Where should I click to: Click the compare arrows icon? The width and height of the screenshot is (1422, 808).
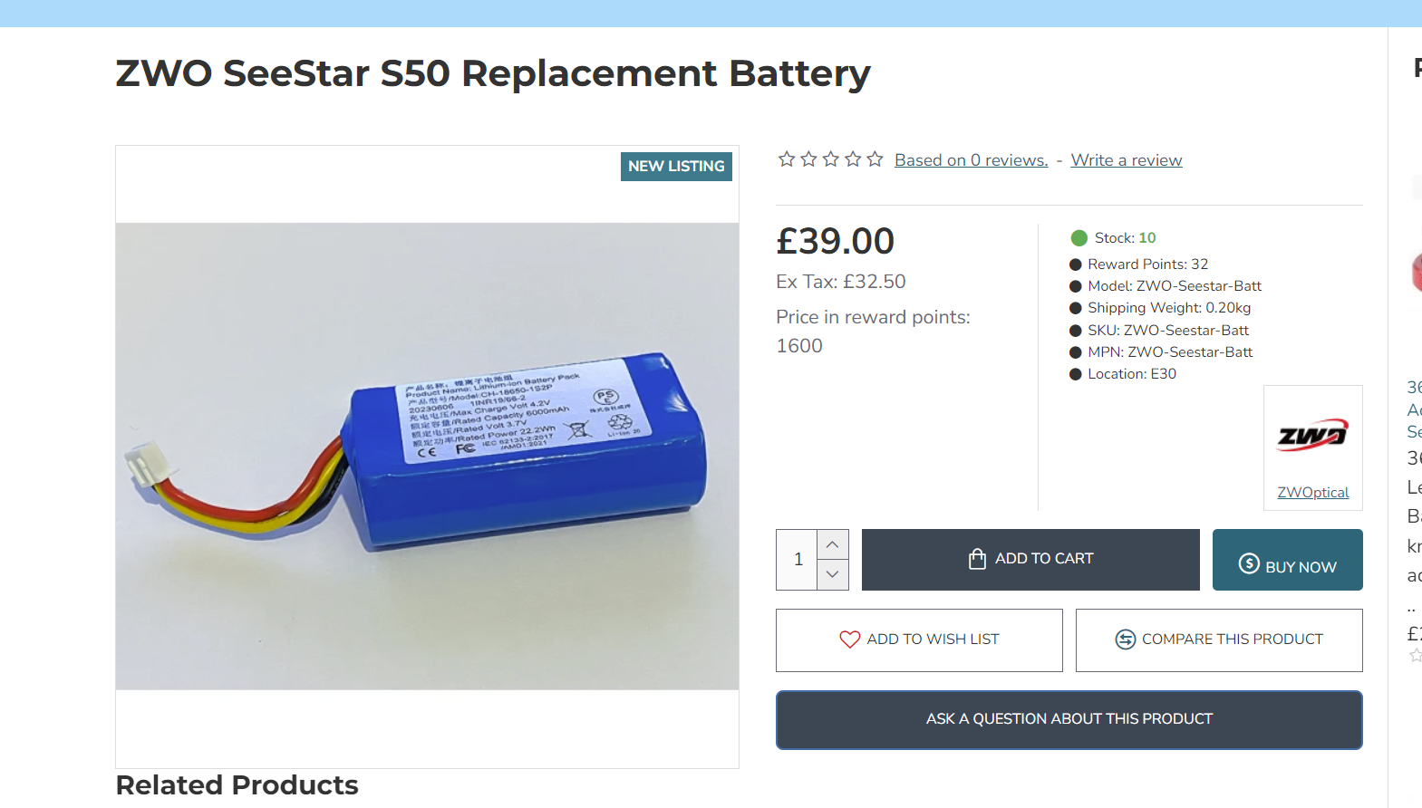pyautogui.click(x=1125, y=640)
